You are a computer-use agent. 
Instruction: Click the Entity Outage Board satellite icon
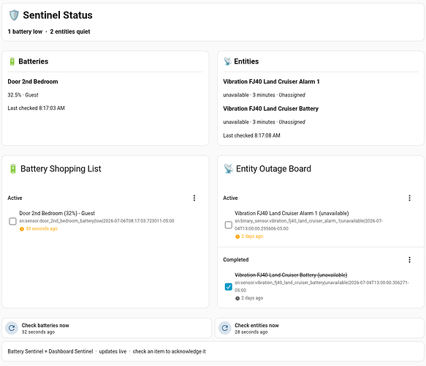coord(229,168)
